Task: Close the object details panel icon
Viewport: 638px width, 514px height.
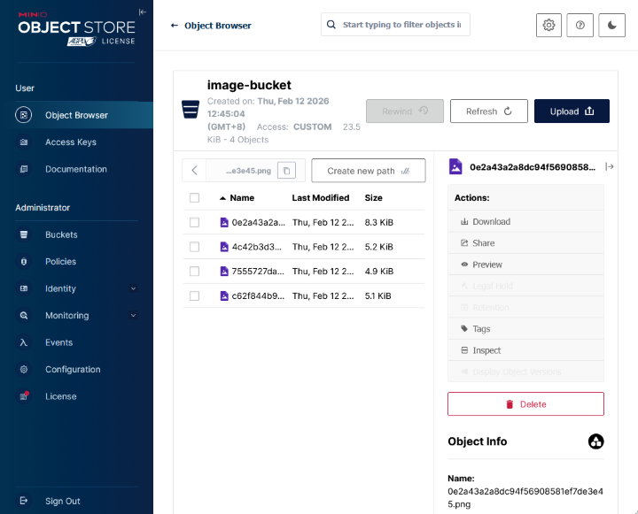Action: pos(610,166)
